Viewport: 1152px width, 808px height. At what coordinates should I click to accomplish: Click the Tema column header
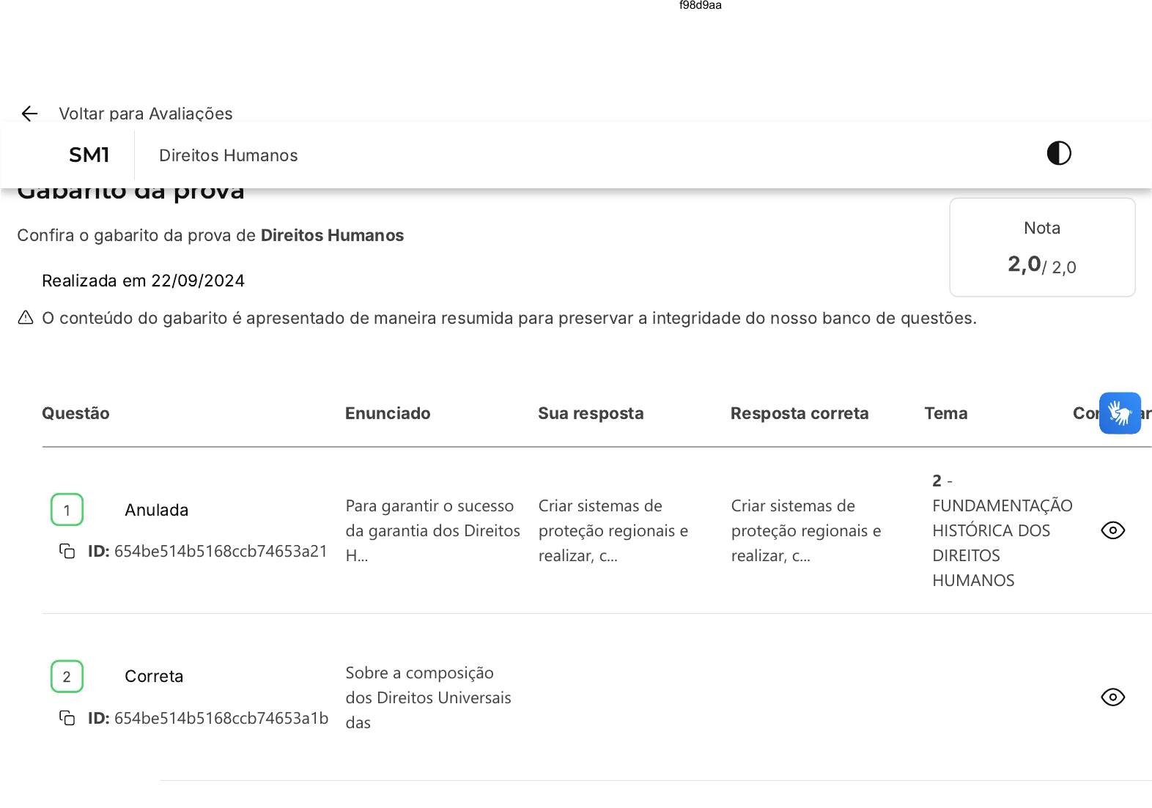click(x=946, y=413)
